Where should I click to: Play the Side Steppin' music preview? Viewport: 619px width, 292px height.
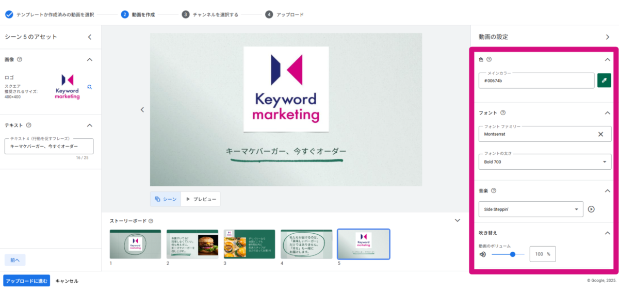(x=591, y=209)
